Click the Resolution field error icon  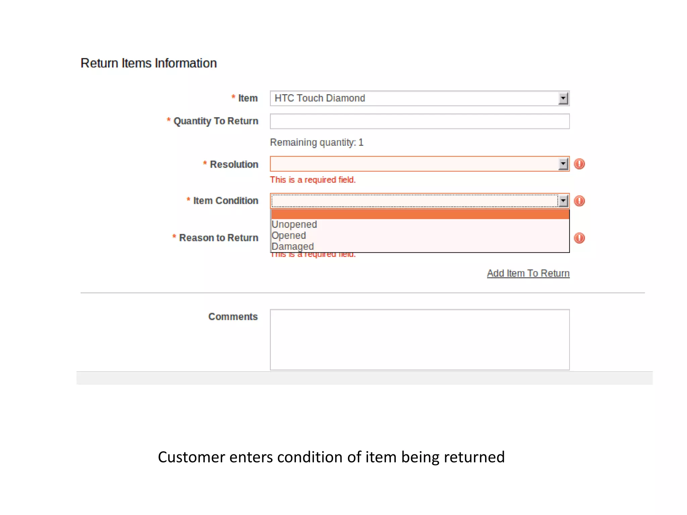click(579, 164)
